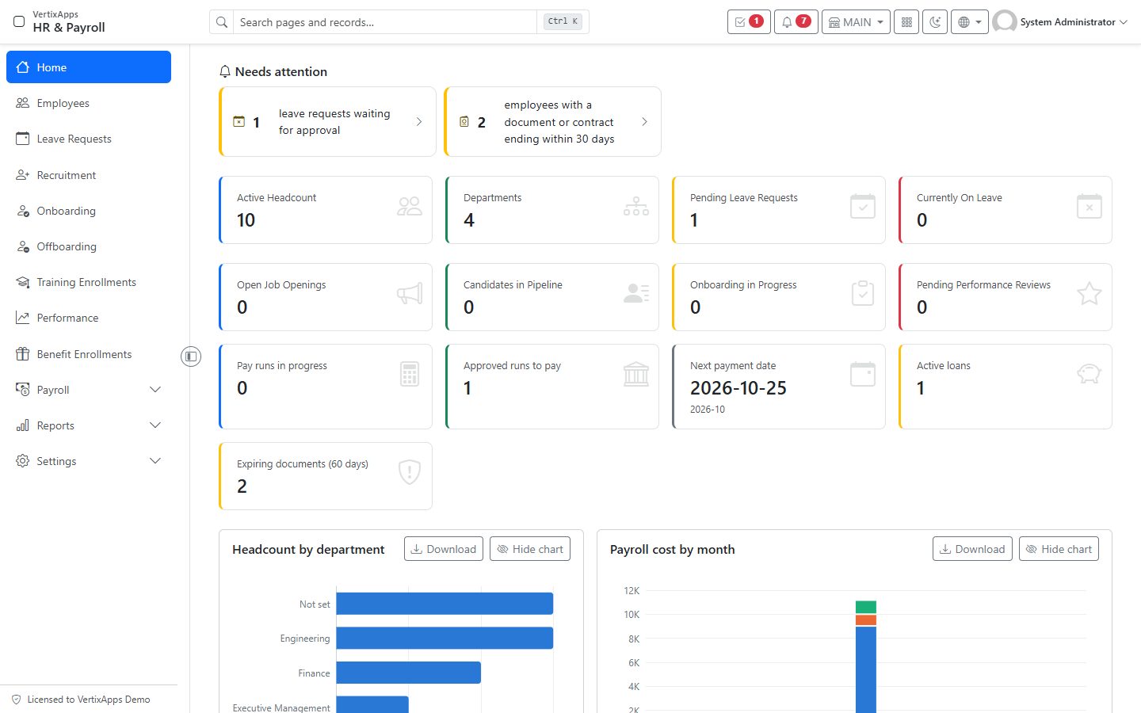Click the Active Headcount people icon
Viewport: 1141px width, 713px height.
coord(410,207)
